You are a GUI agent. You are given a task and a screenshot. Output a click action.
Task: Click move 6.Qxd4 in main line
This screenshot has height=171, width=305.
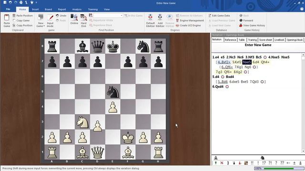point(218,86)
